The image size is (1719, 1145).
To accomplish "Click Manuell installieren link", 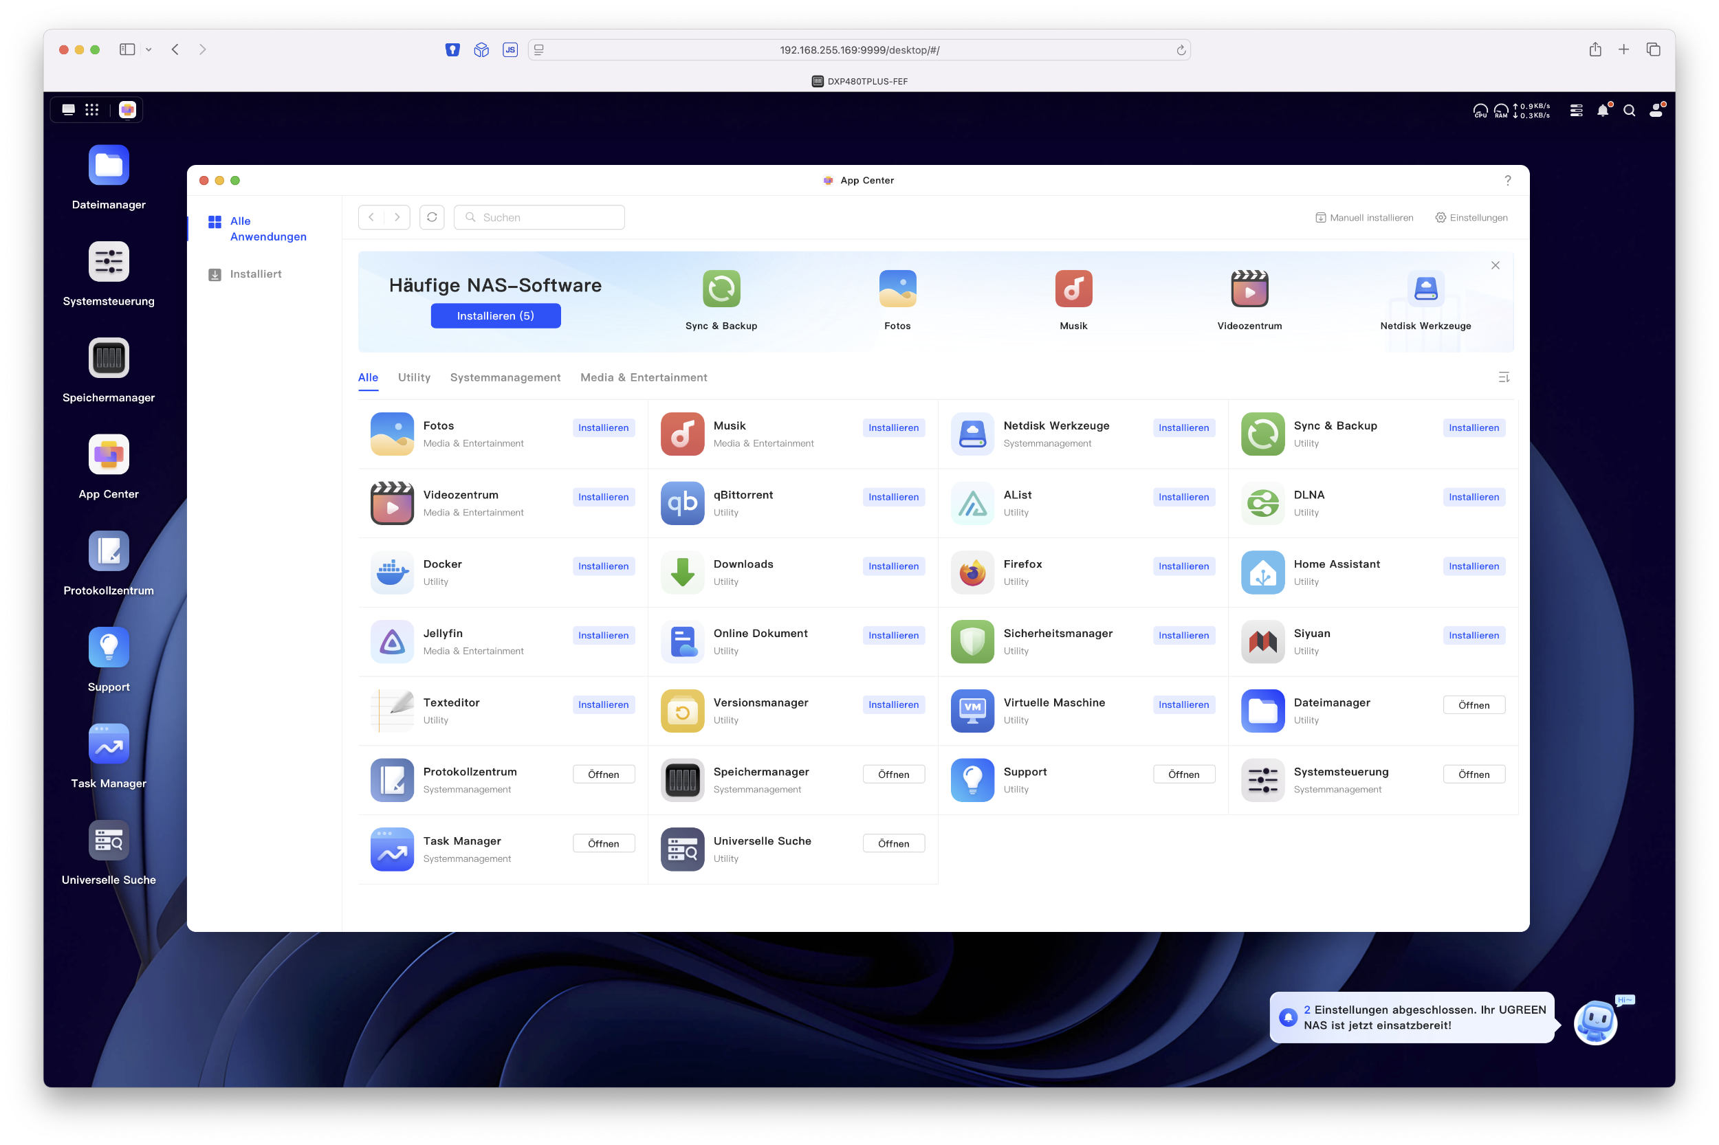I will tap(1364, 218).
